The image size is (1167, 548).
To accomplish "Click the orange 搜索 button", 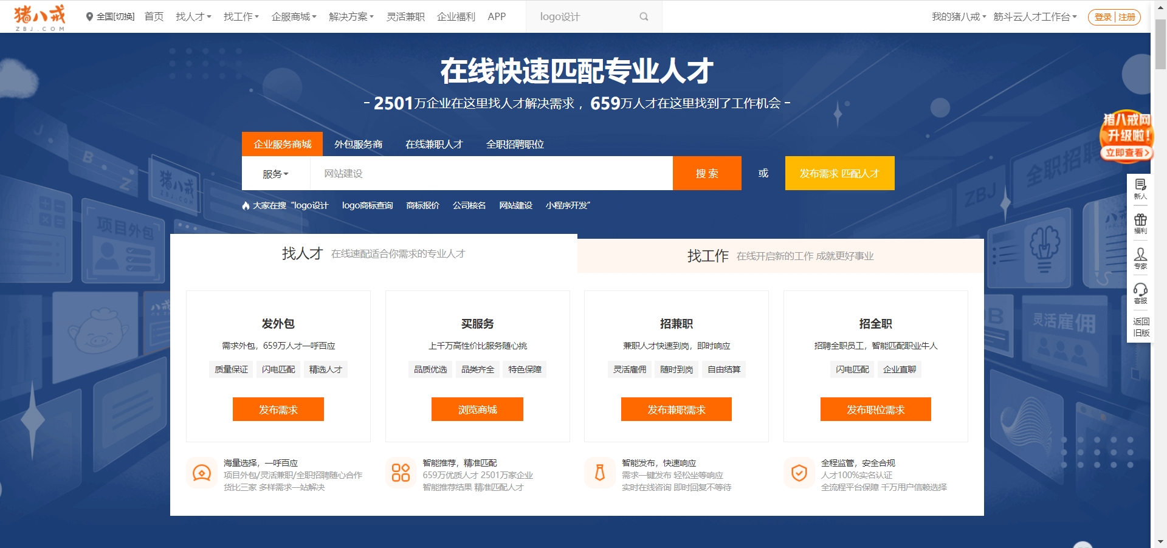I will (707, 173).
